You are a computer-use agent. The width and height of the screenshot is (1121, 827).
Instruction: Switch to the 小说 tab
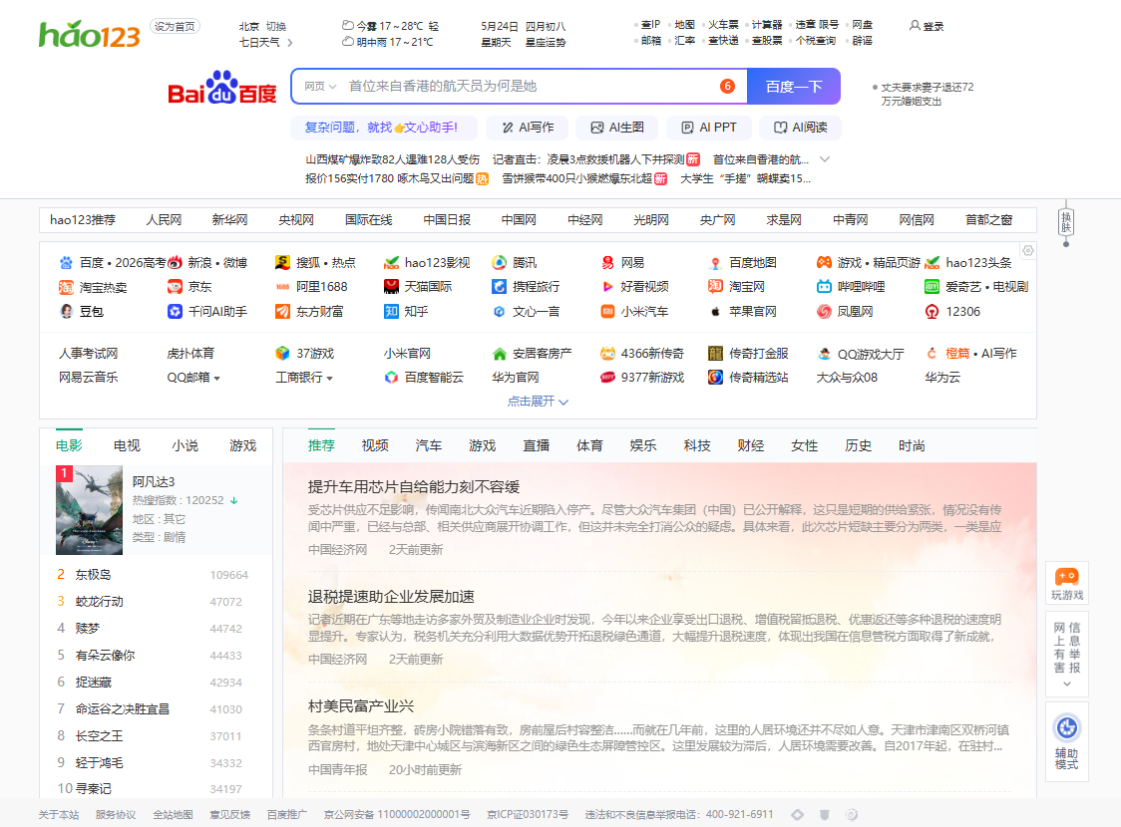click(186, 445)
